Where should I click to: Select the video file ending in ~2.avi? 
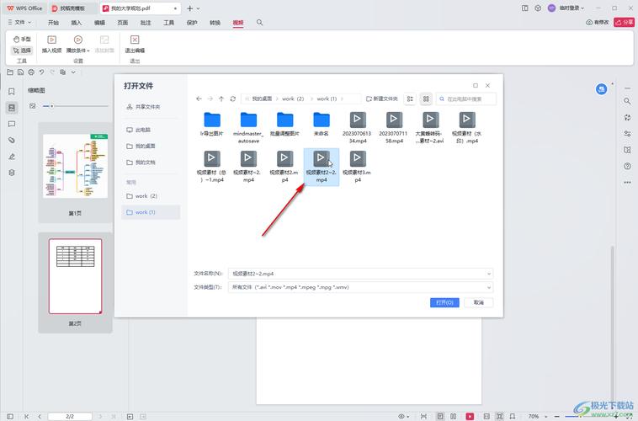[x=430, y=127]
